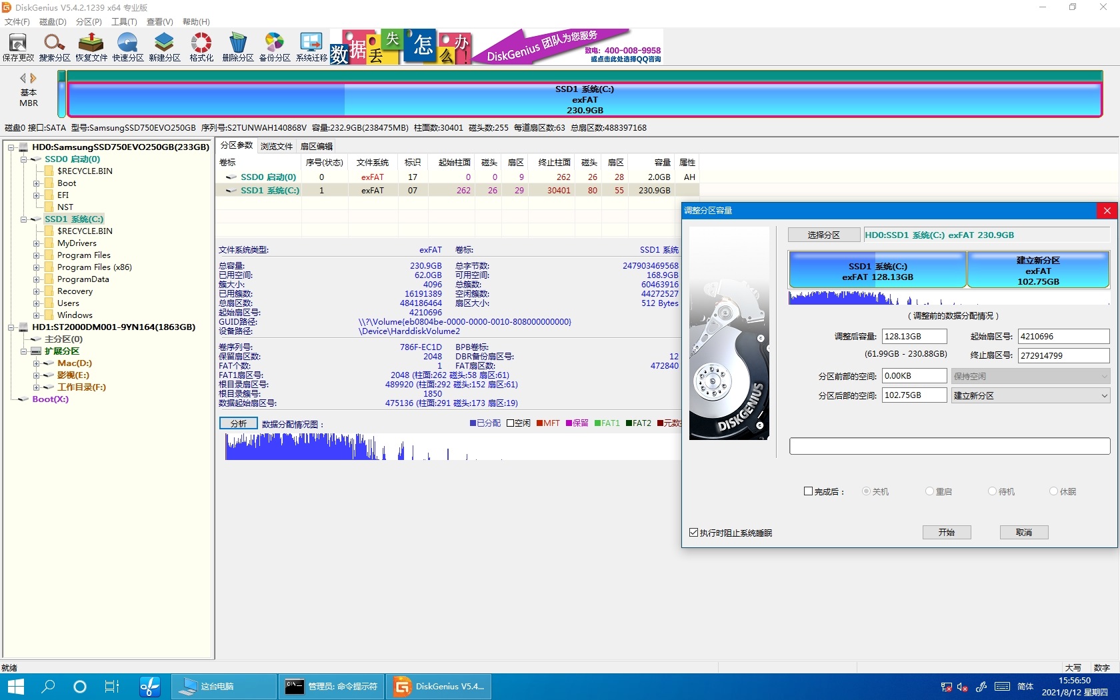The image size is (1120, 700).
Task: Select the 休眠 radio option
Action: tap(1053, 491)
